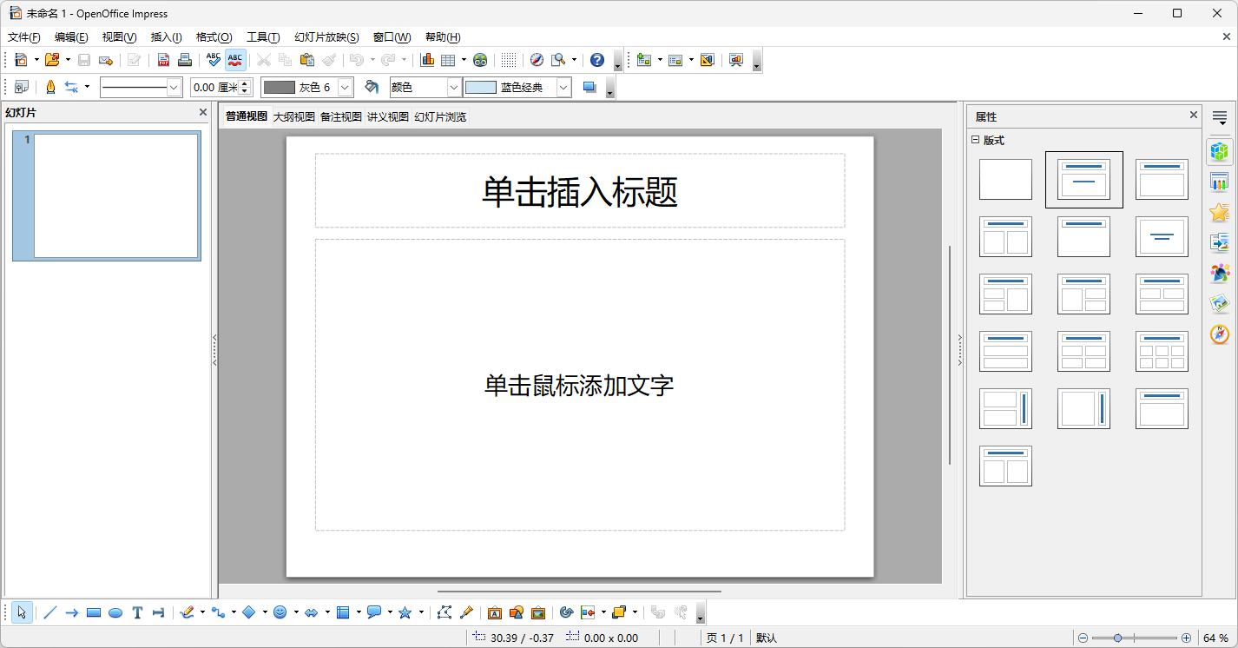Image resolution: width=1238 pixels, height=648 pixels.
Task: Close the 属性 properties panel
Action: tap(1194, 115)
